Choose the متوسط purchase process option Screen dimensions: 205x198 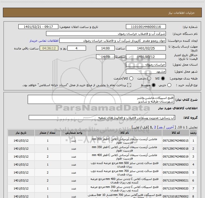click(154, 85)
